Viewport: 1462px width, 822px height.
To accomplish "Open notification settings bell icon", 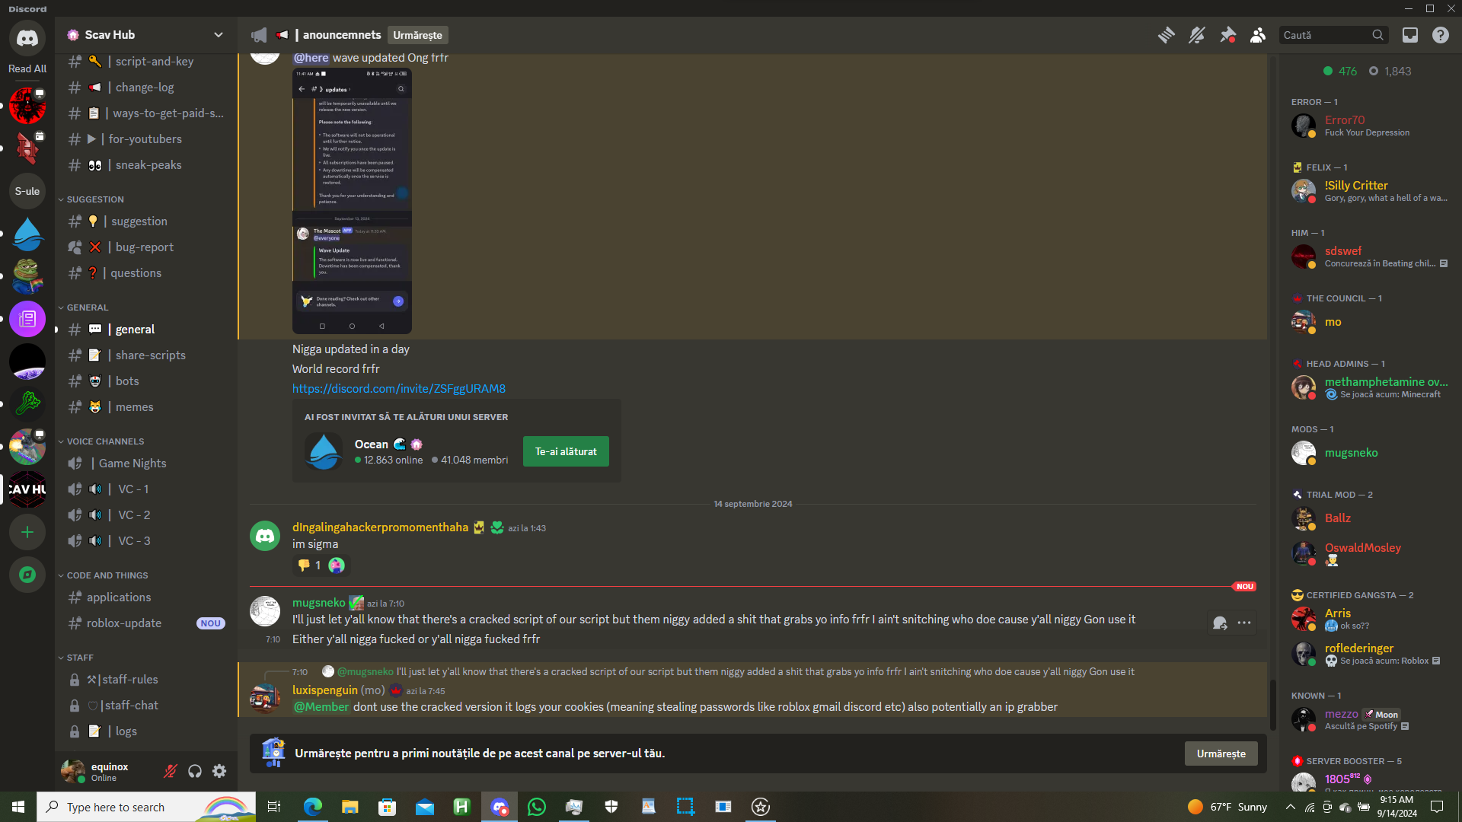I will [x=1197, y=35].
